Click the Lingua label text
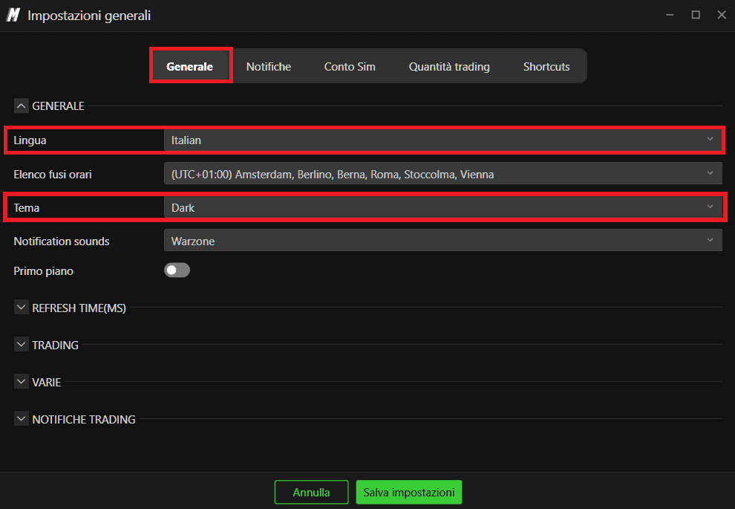Screen dimensions: 735x509 click(x=30, y=140)
